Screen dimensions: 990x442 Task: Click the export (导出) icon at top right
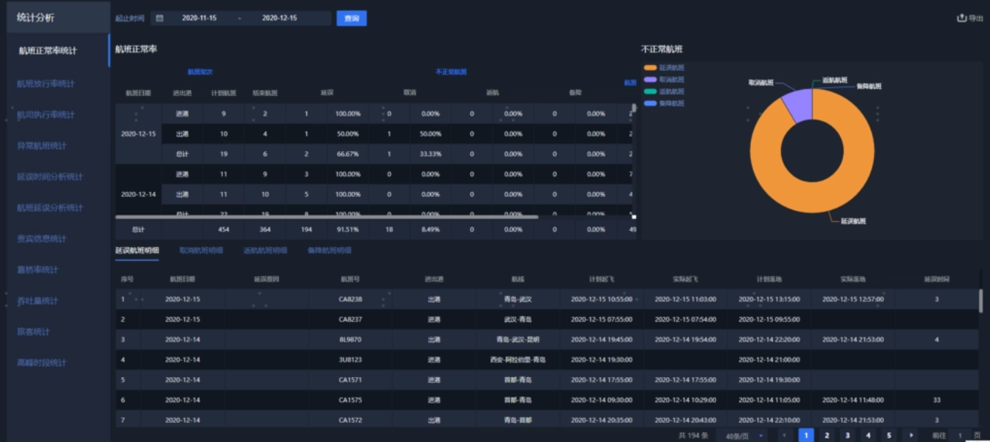point(961,18)
